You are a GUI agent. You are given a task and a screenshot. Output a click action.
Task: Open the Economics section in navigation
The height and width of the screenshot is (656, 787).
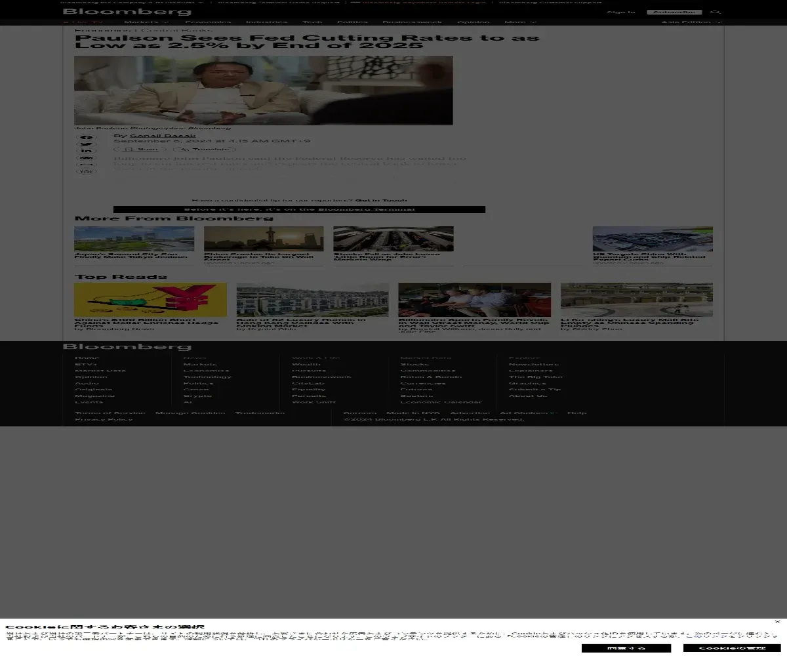[208, 22]
